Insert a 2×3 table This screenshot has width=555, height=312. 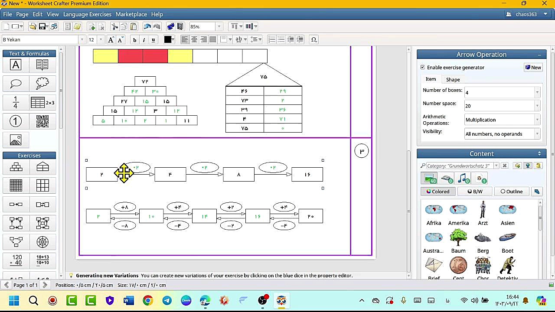coord(42,103)
